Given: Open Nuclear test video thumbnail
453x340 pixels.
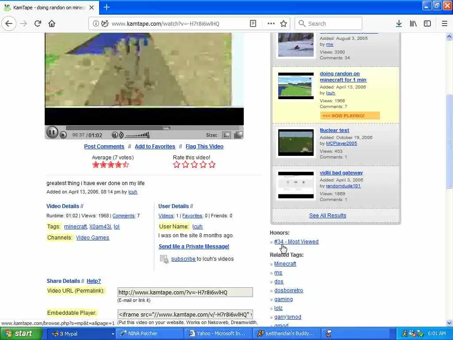Looking at the screenshot, I should point(296,143).
